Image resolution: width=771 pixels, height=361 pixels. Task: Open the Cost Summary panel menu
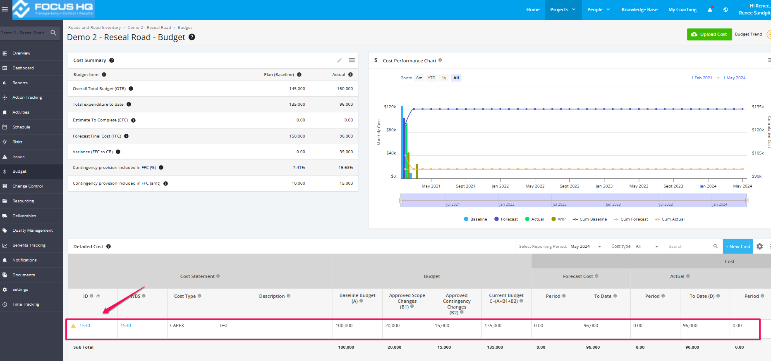coord(352,60)
